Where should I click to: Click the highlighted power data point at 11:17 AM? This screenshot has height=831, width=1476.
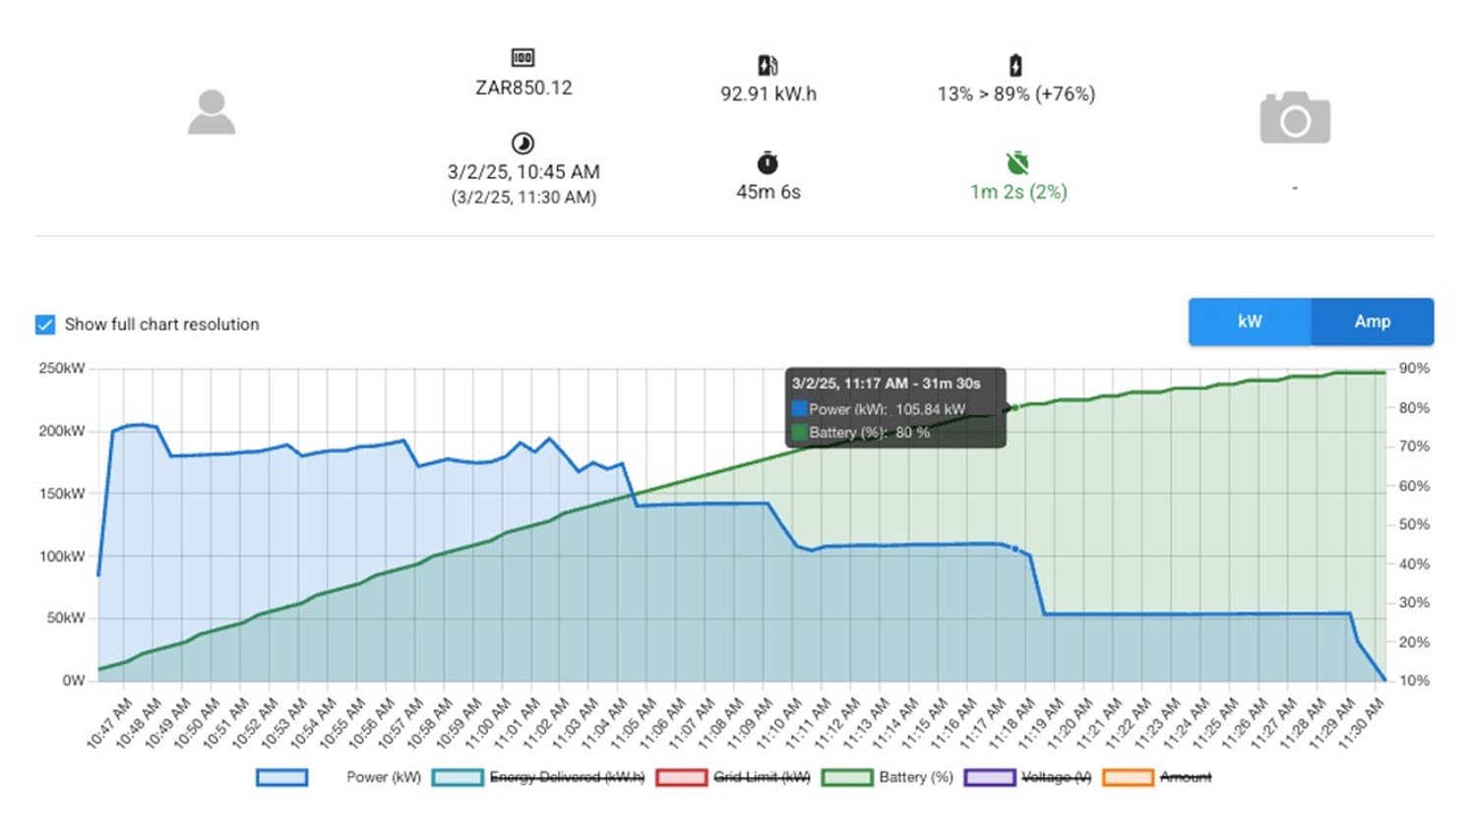click(x=1015, y=549)
